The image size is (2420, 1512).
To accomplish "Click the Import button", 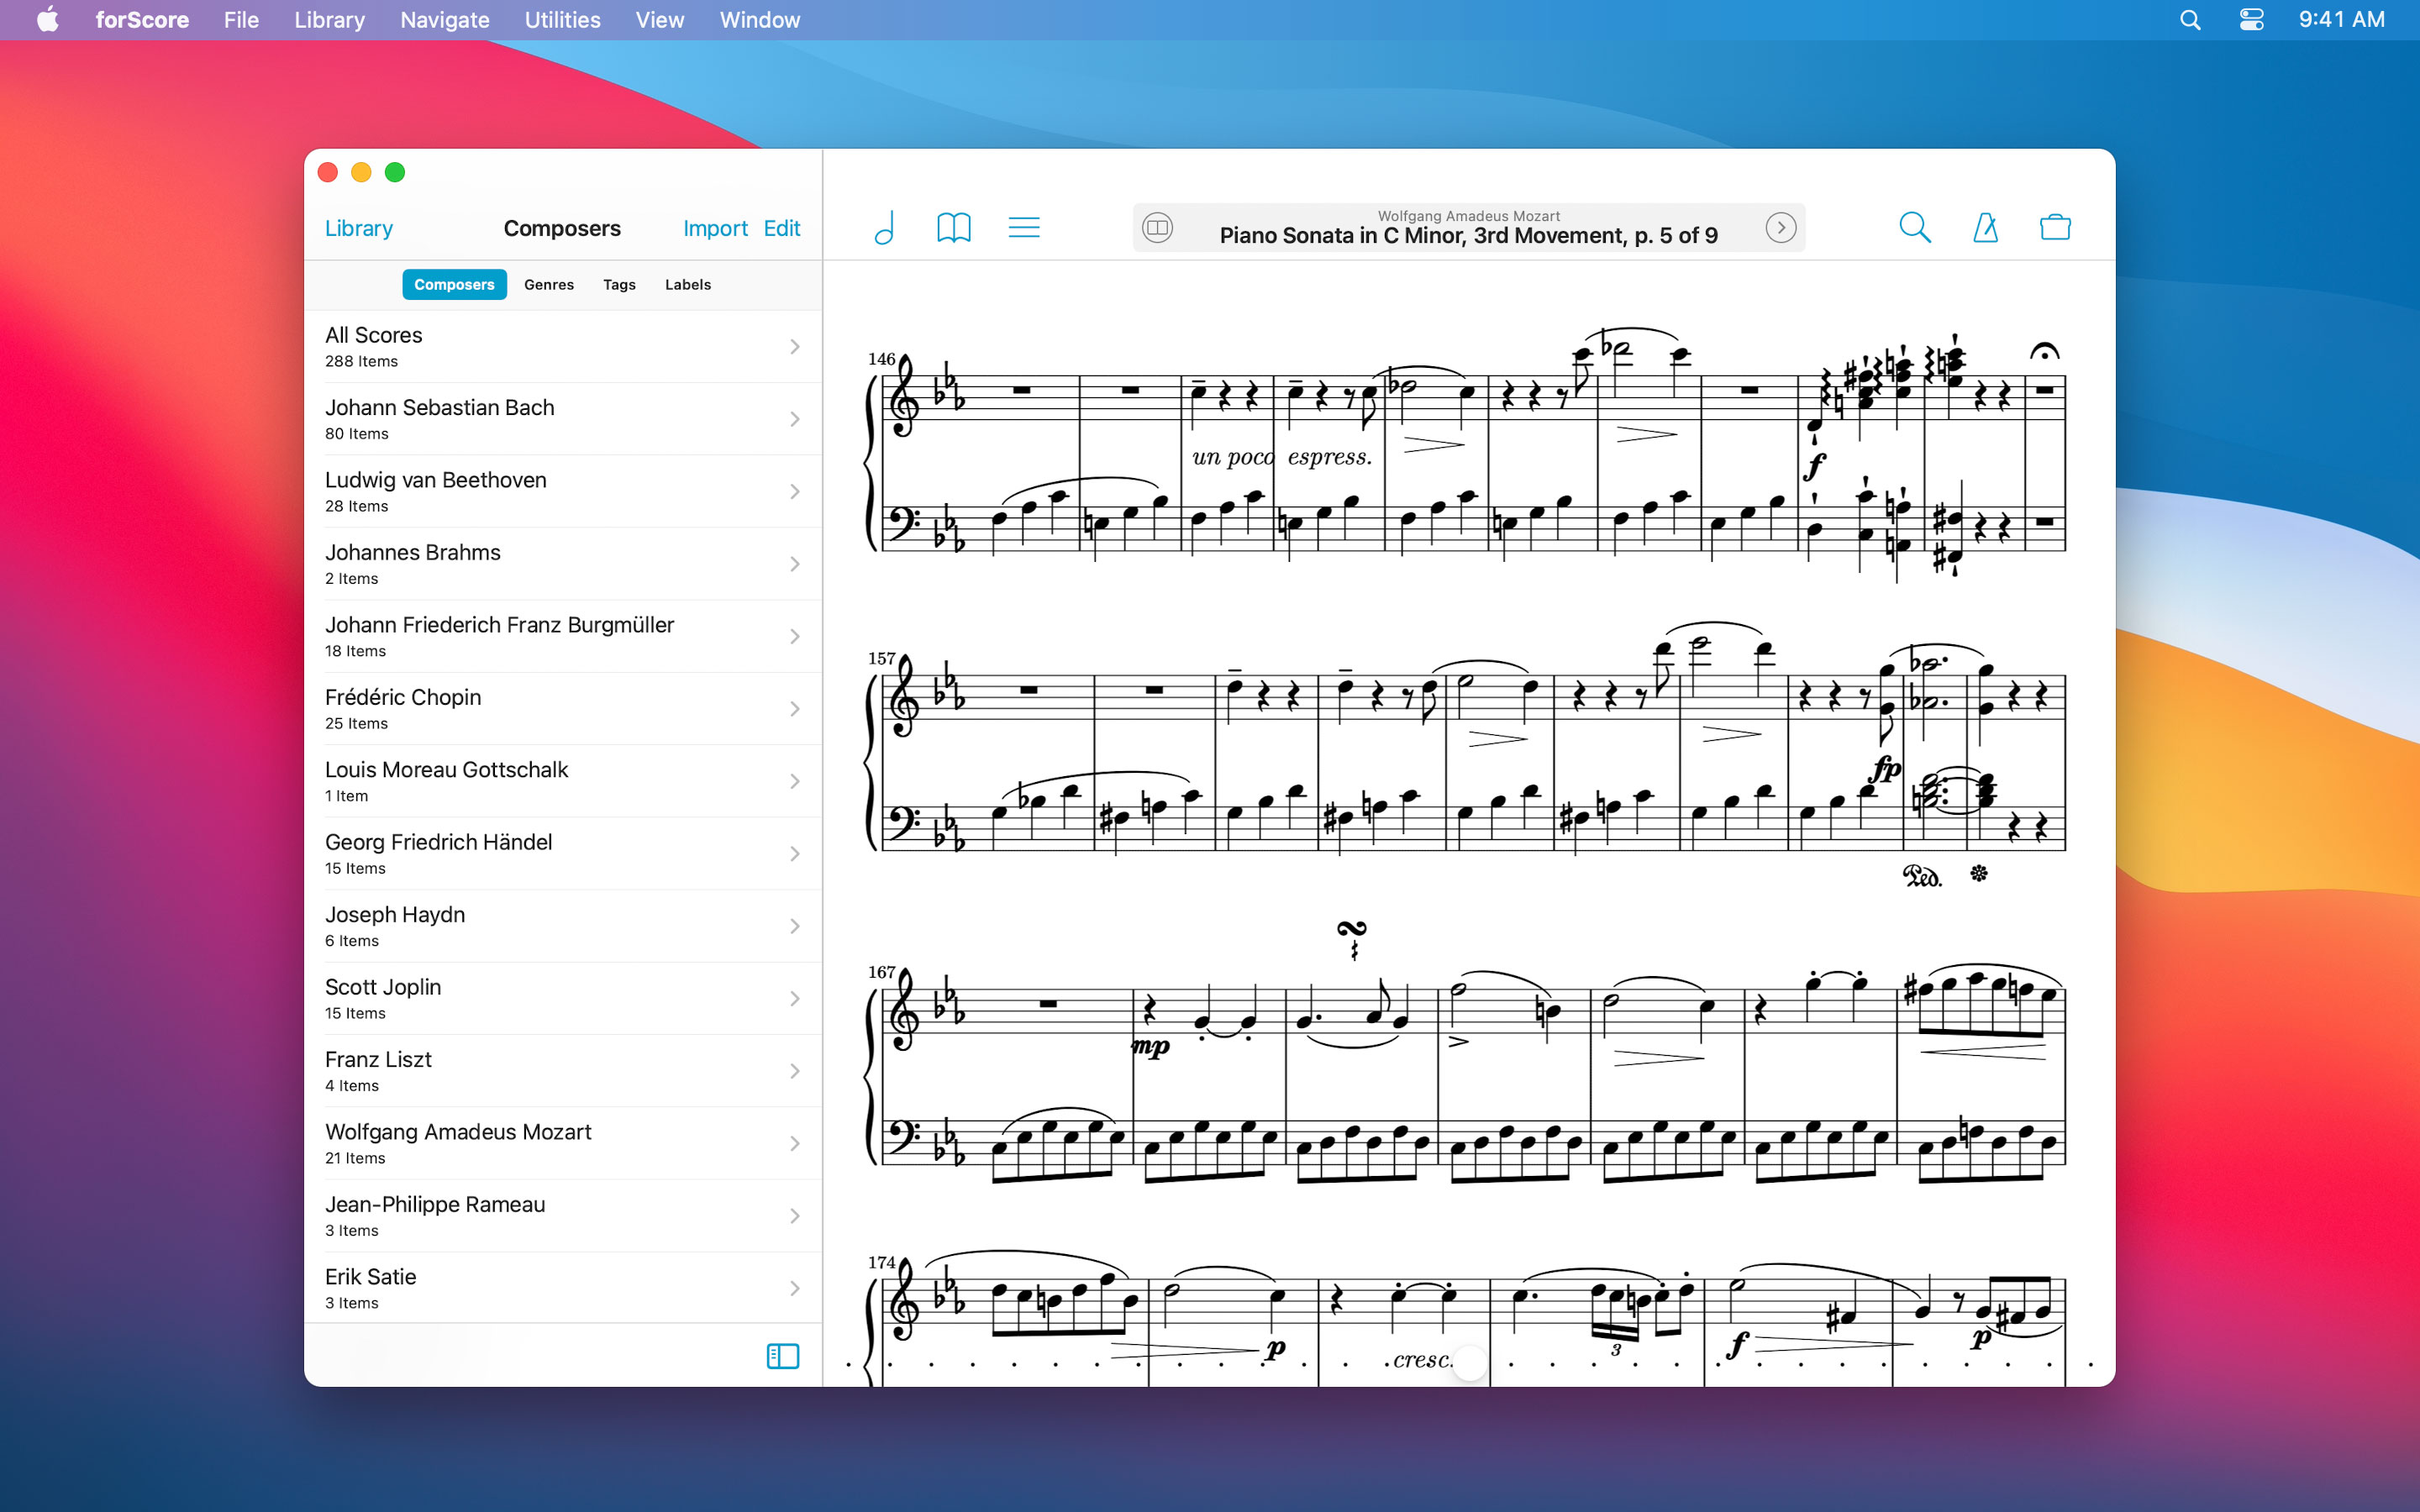I will coord(715,228).
